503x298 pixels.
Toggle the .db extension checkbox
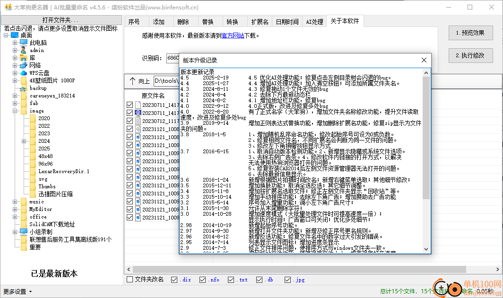[259, 280]
